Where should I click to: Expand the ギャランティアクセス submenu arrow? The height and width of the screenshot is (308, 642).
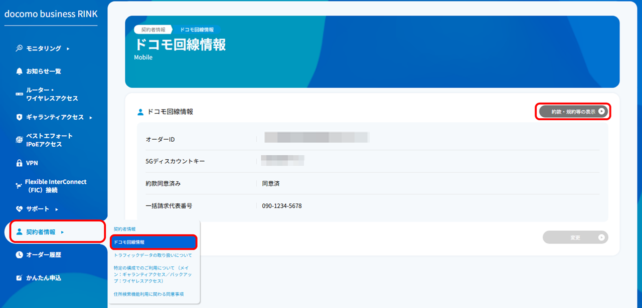[x=90, y=117]
